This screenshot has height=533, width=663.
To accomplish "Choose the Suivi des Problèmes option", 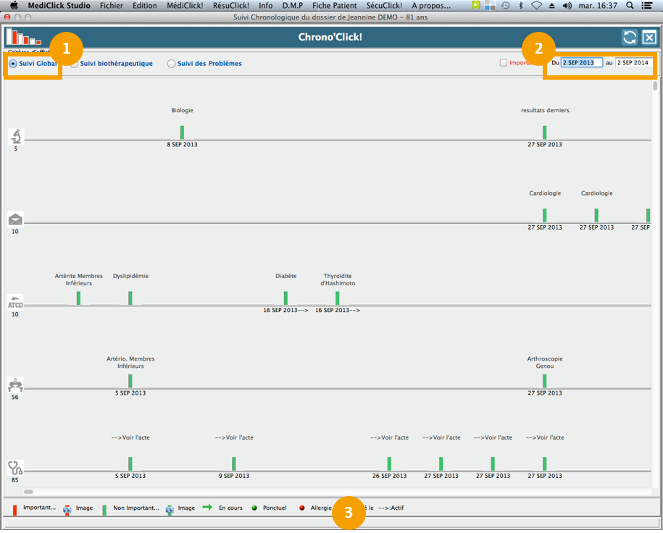I will 172,64.
